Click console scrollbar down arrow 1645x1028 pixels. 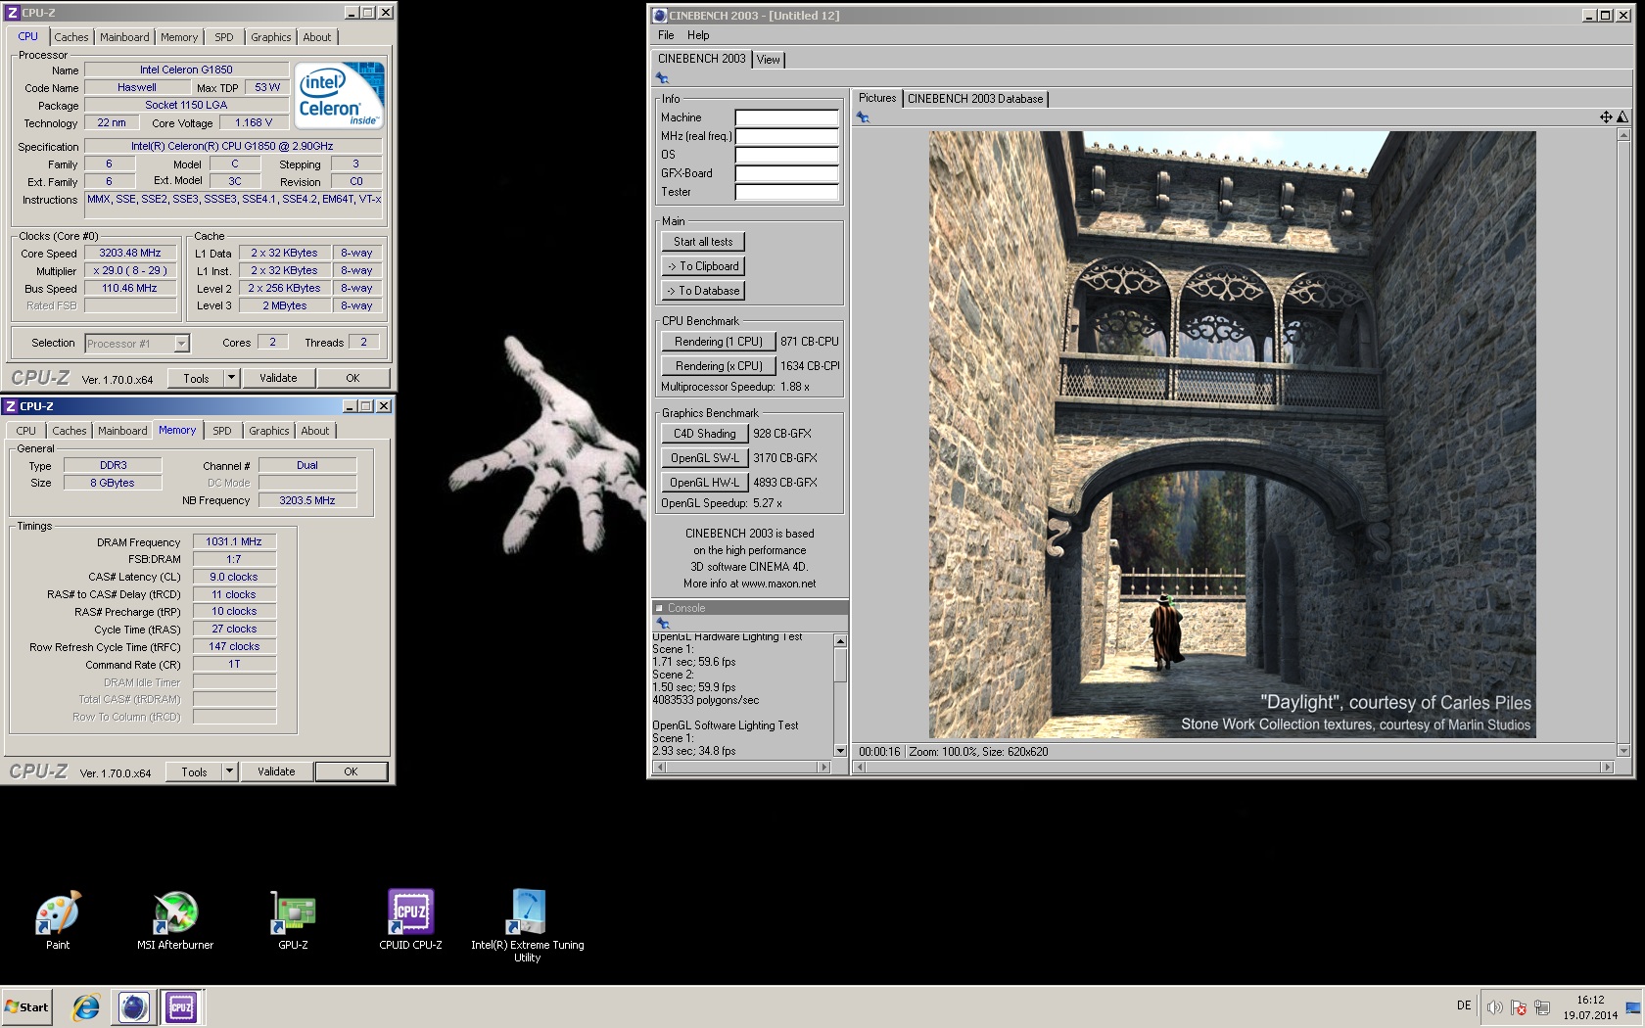(x=839, y=751)
